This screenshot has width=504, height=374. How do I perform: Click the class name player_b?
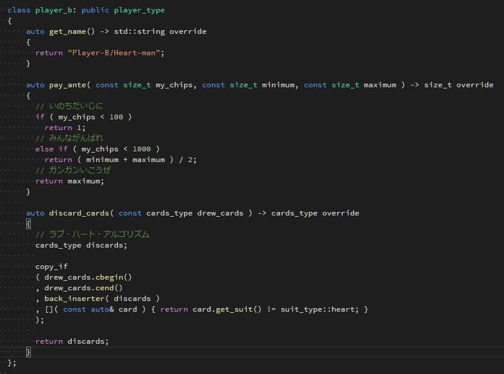click(x=53, y=10)
